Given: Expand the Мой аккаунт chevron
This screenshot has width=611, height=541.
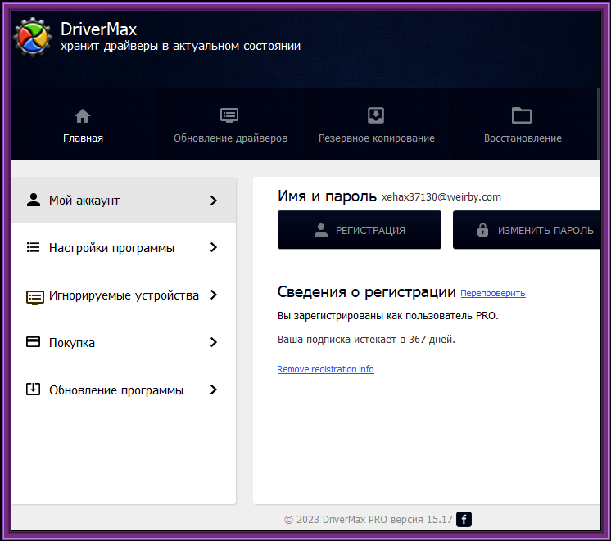Looking at the screenshot, I should [213, 201].
